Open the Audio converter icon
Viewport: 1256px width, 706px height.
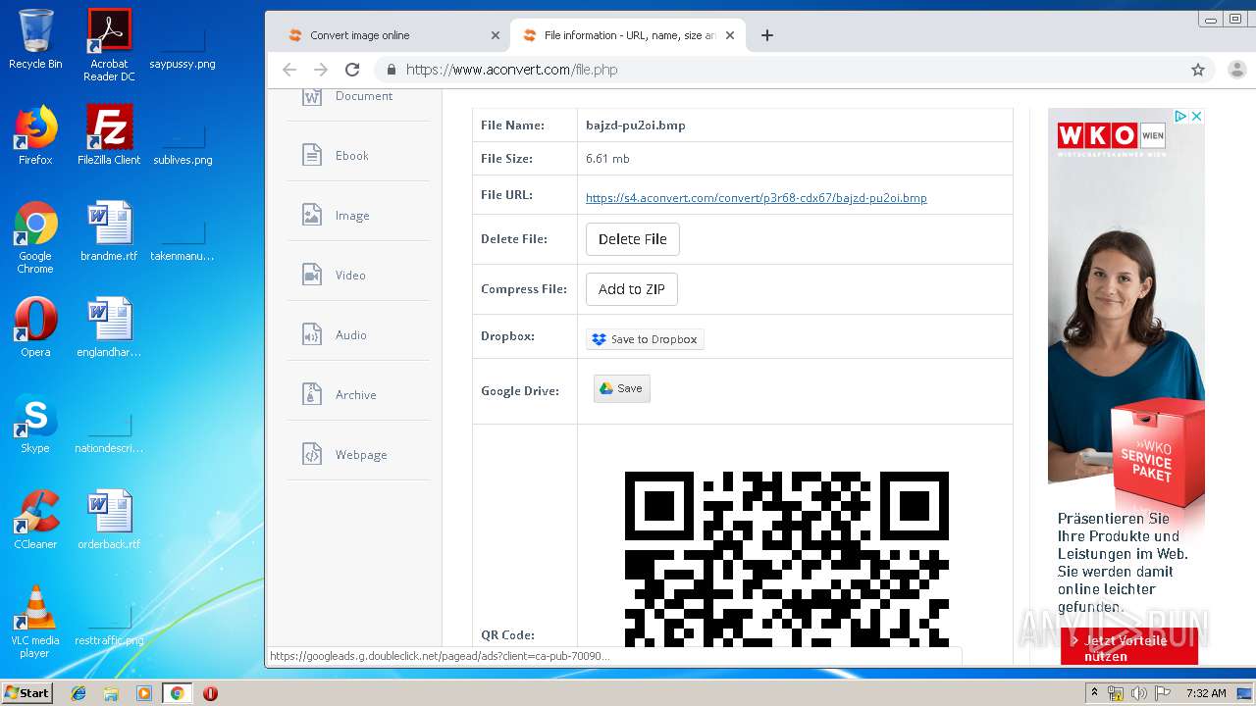pyautogui.click(x=312, y=334)
